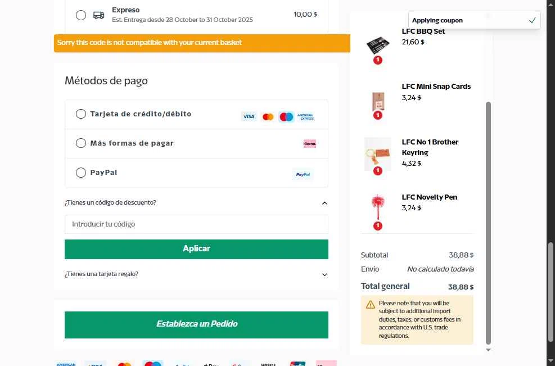The width and height of the screenshot is (555, 366).
Task: Click the PayPal logo badge
Action: [303, 174]
